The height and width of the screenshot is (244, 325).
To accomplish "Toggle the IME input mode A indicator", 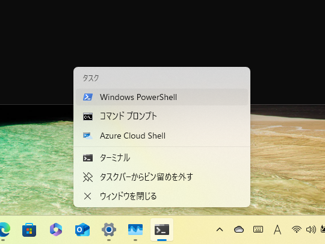I will click(277, 230).
